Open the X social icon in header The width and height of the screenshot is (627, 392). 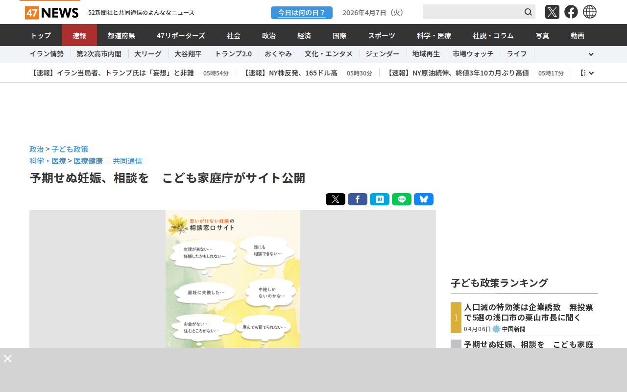point(552,12)
